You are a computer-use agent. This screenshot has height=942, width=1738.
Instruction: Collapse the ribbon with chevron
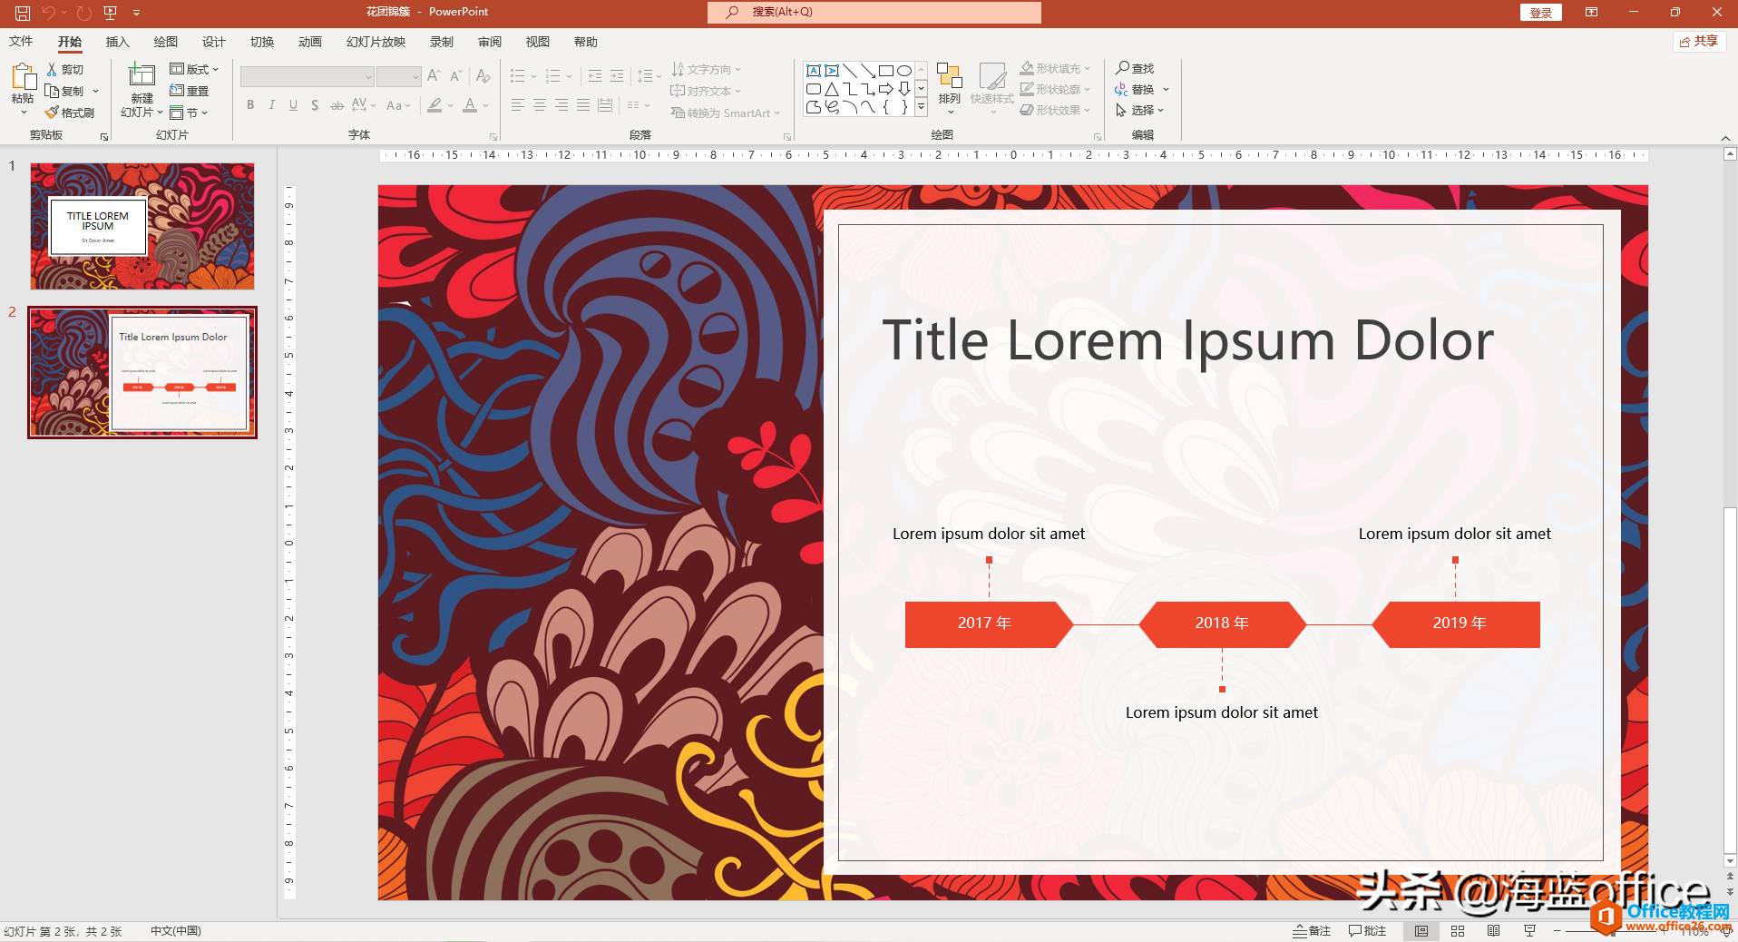[1725, 138]
